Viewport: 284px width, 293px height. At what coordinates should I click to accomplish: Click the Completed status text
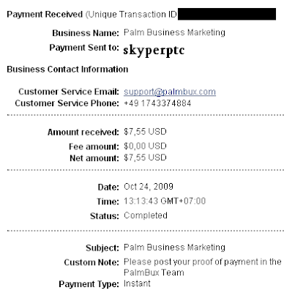pyautogui.click(x=146, y=215)
